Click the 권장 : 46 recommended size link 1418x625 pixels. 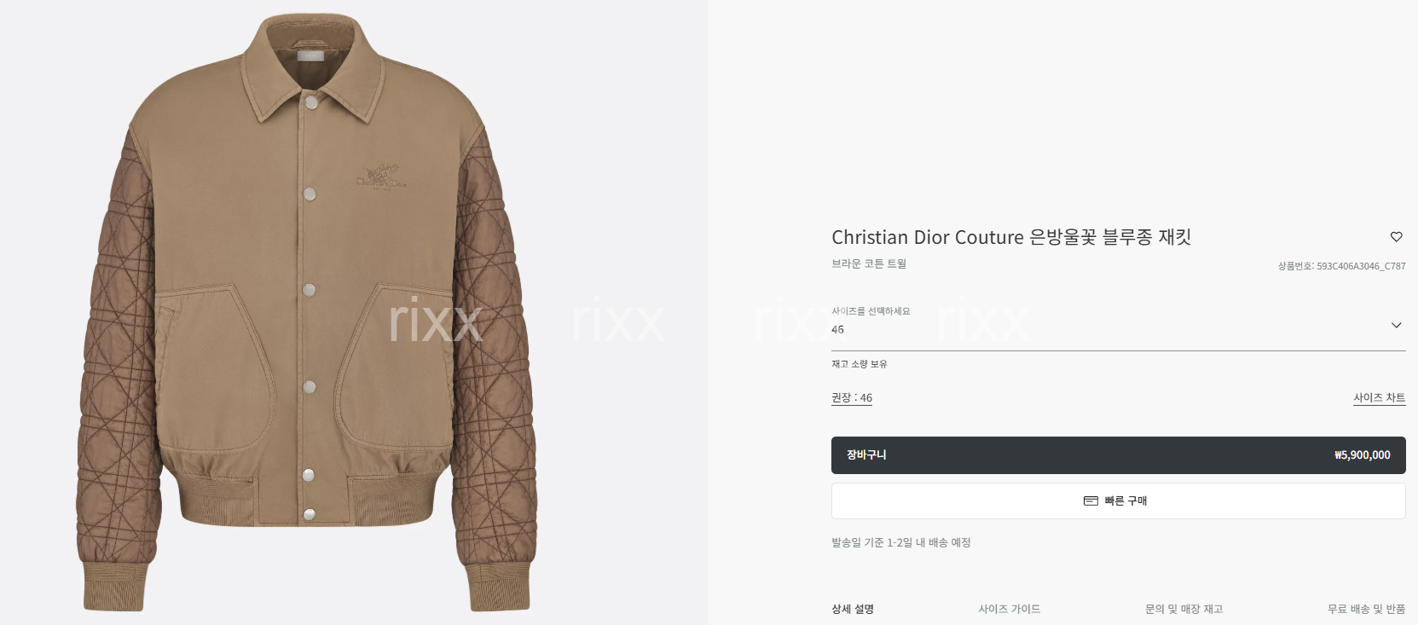pyautogui.click(x=852, y=397)
